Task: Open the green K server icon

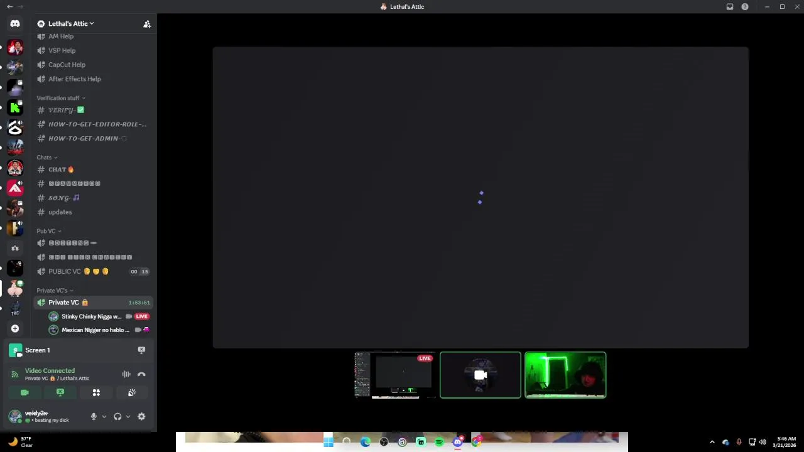Action: [x=15, y=107]
